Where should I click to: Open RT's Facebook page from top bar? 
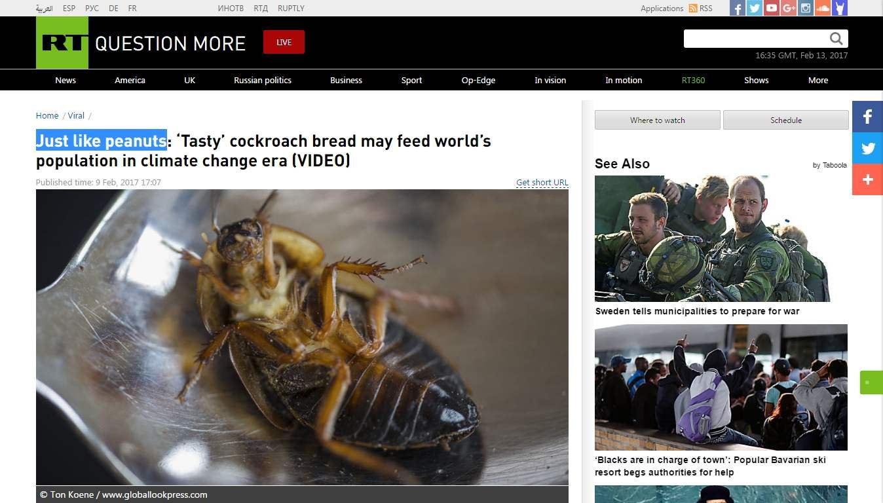[x=738, y=9]
